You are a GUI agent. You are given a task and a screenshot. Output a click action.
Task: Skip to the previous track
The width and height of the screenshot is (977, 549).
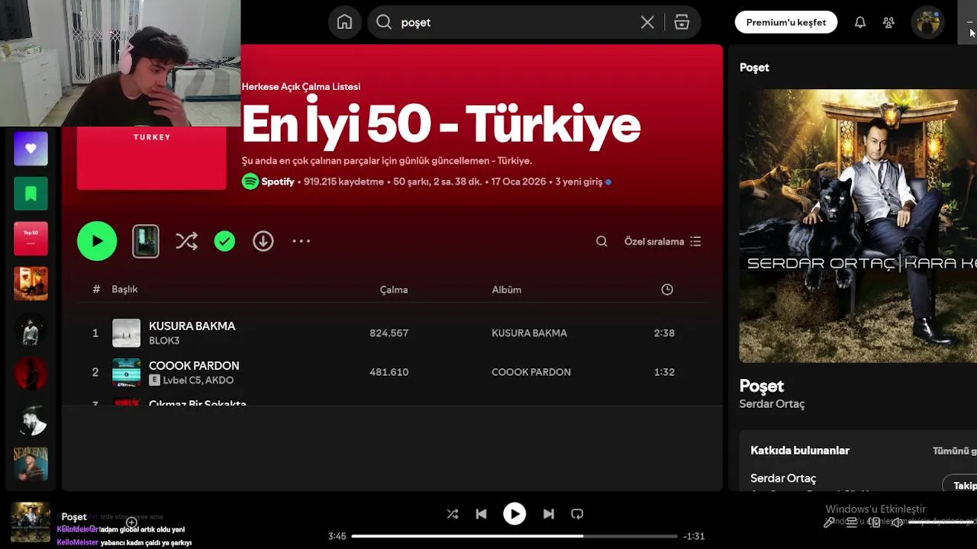(481, 514)
